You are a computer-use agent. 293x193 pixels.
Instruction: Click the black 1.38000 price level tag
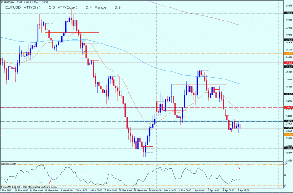288,13
